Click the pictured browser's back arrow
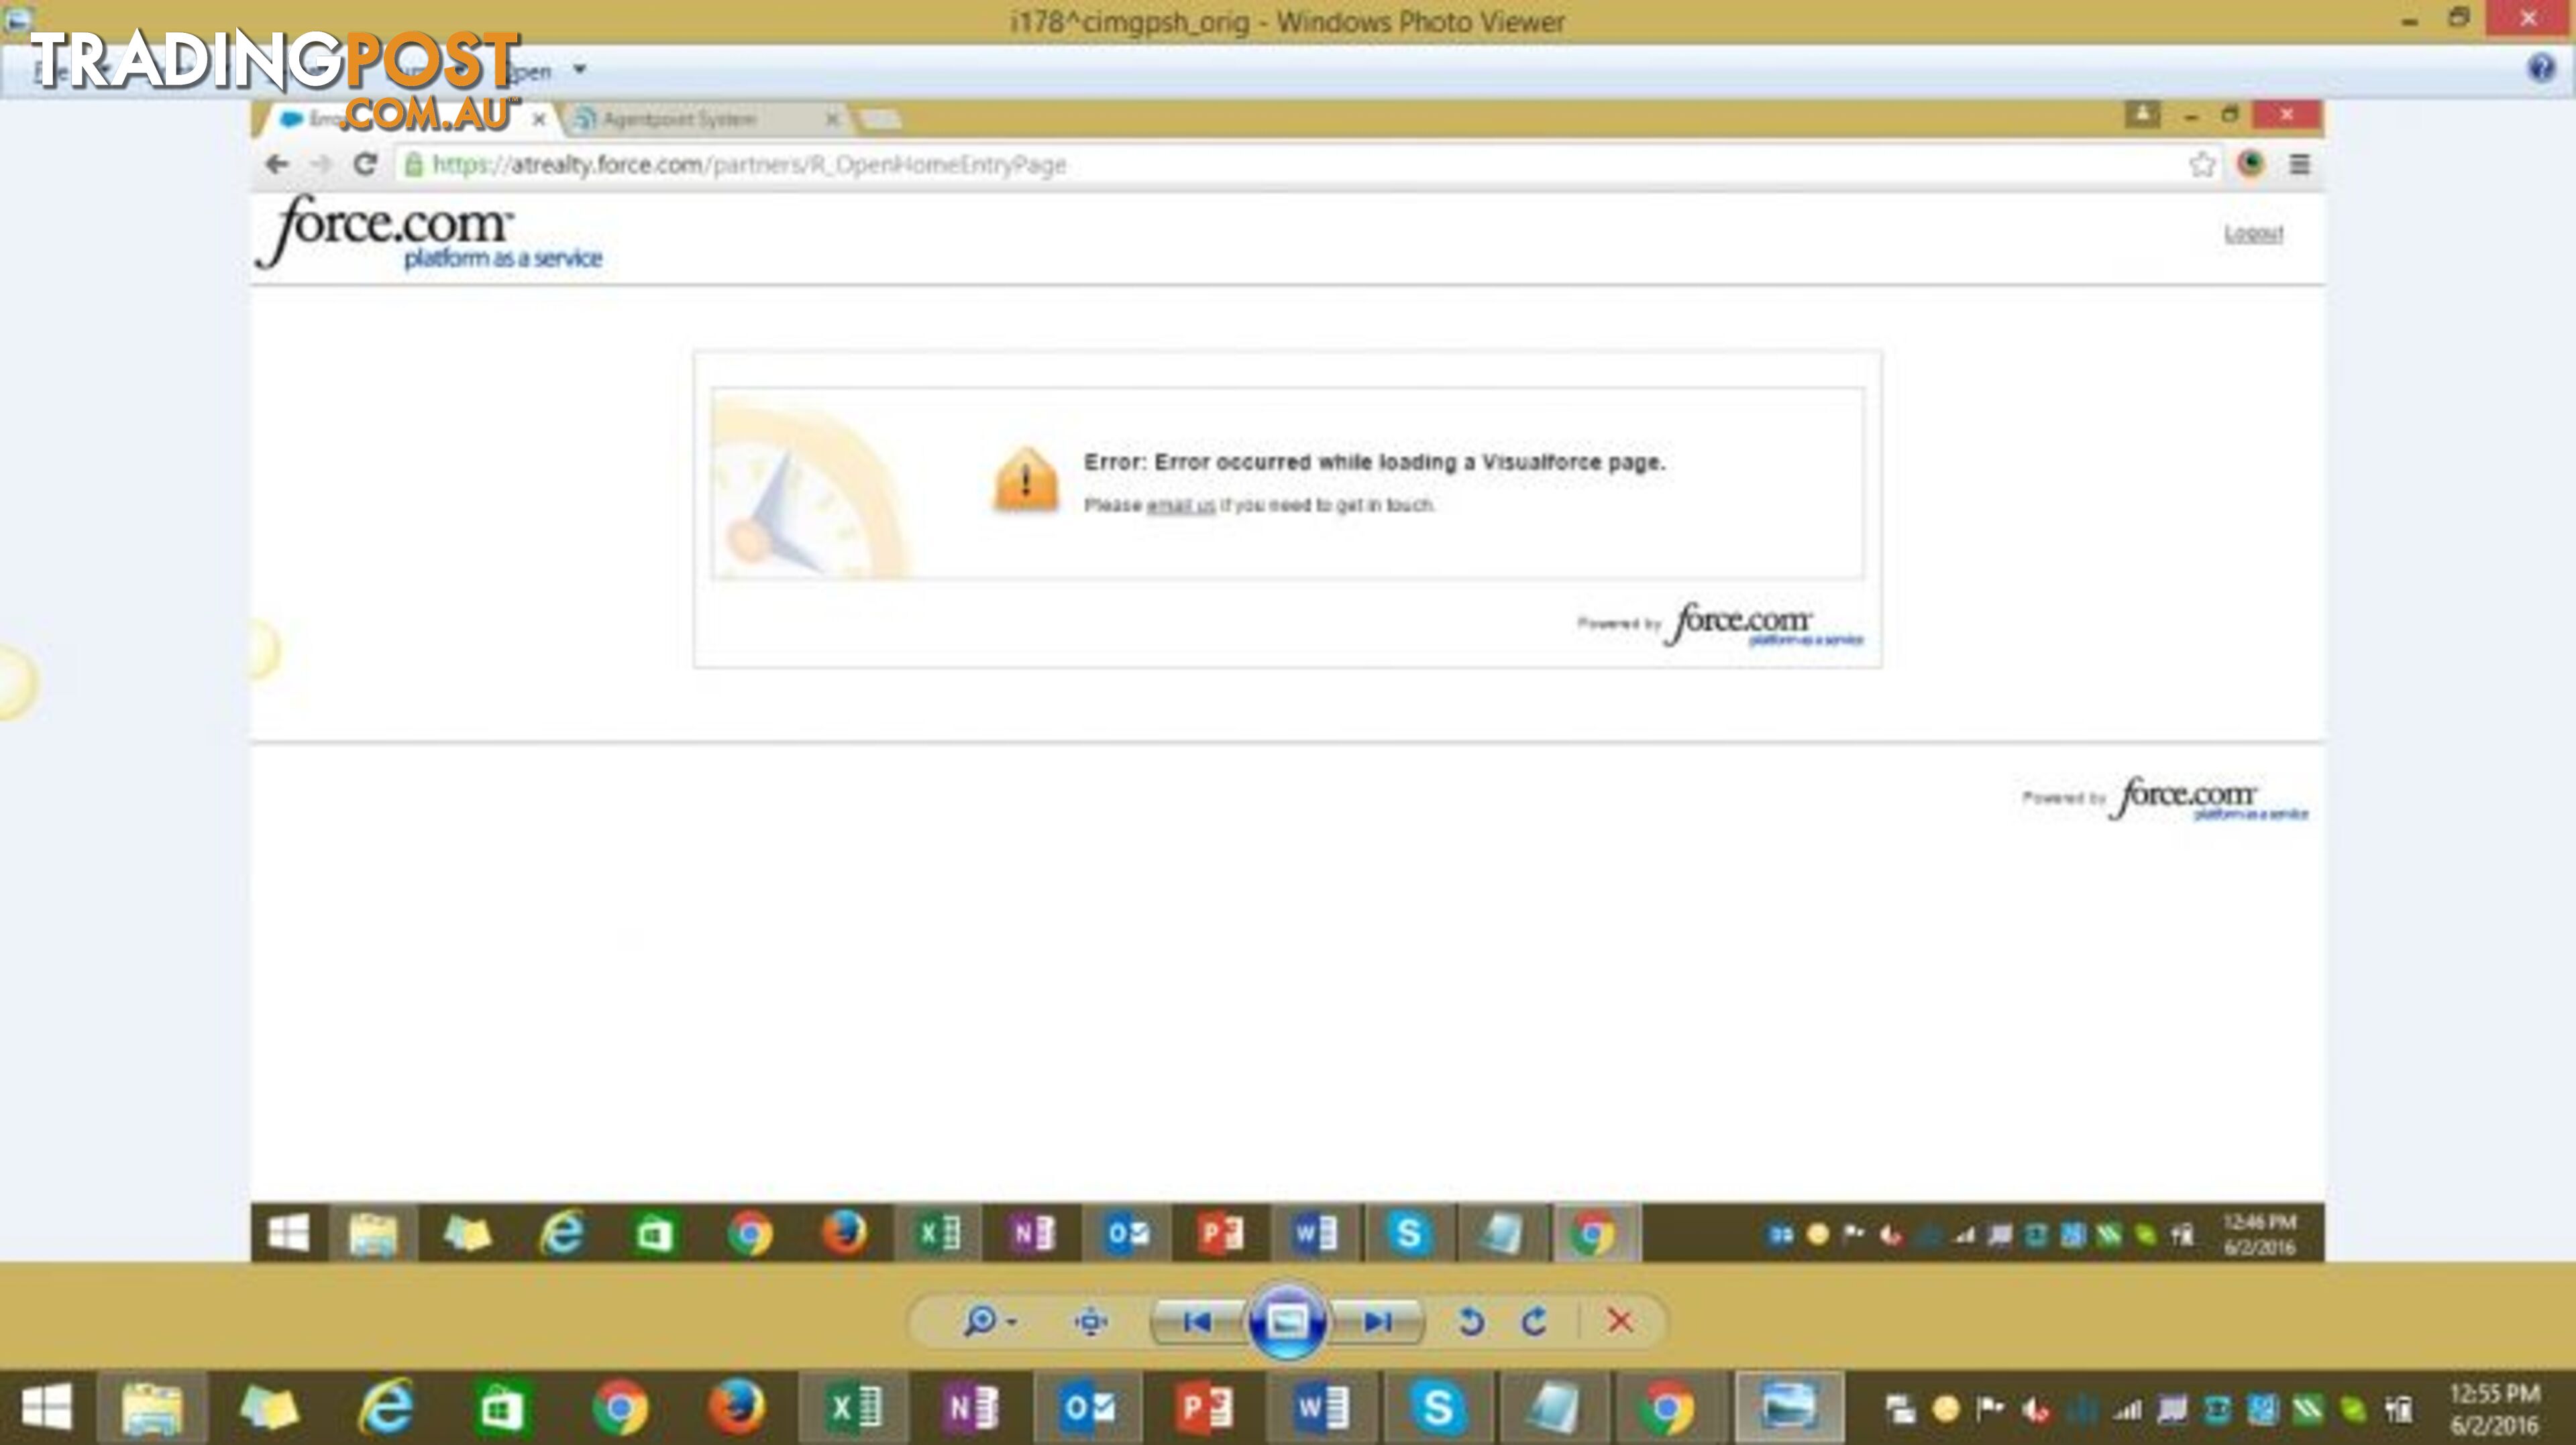The width and height of the screenshot is (2576, 1445). [x=277, y=164]
